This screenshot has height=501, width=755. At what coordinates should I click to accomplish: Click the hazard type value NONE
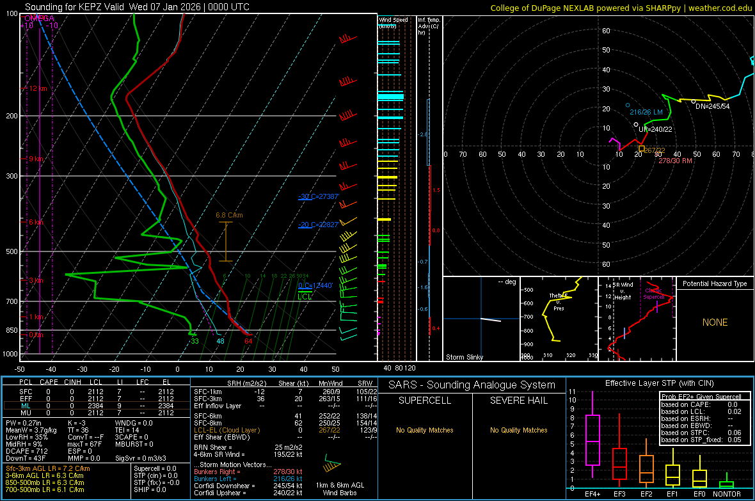pyautogui.click(x=715, y=322)
